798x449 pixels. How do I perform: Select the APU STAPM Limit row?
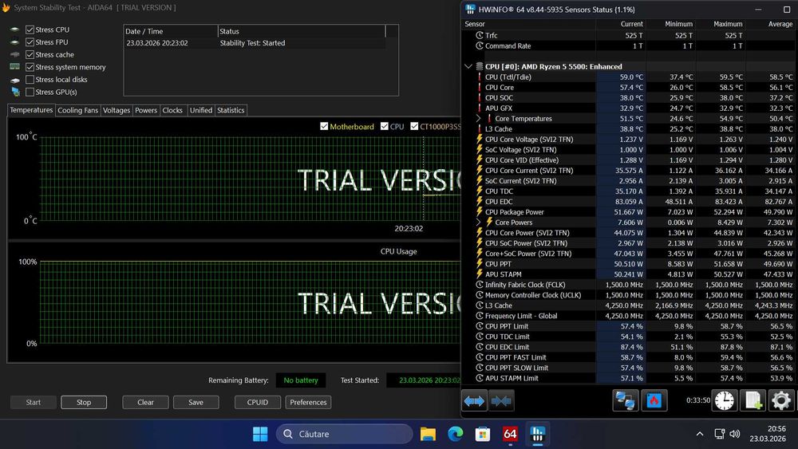coord(630,378)
